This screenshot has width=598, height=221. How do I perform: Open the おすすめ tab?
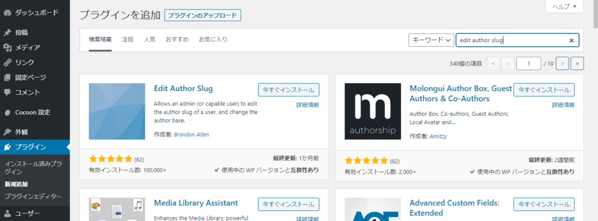coord(177,39)
